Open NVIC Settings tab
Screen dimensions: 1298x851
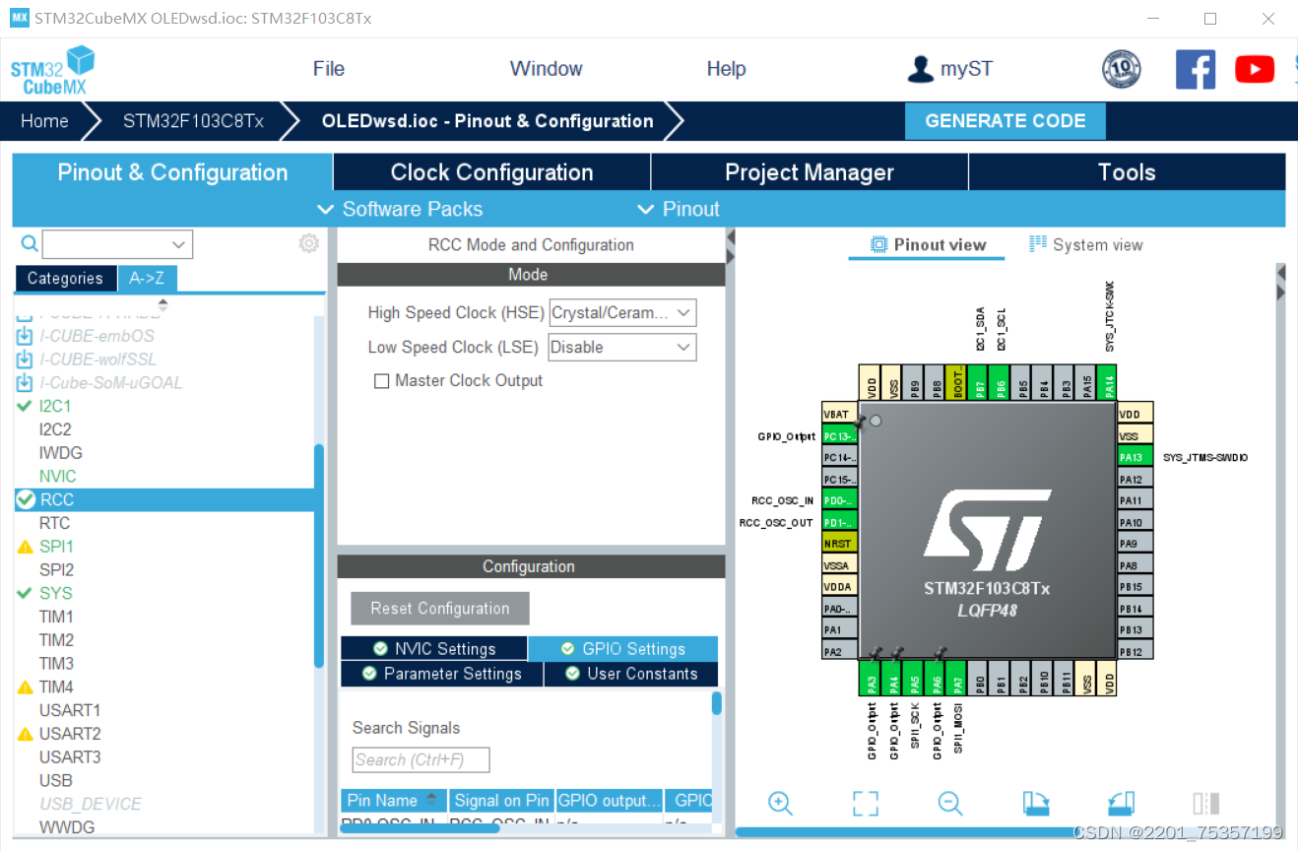[x=434, y=649]
